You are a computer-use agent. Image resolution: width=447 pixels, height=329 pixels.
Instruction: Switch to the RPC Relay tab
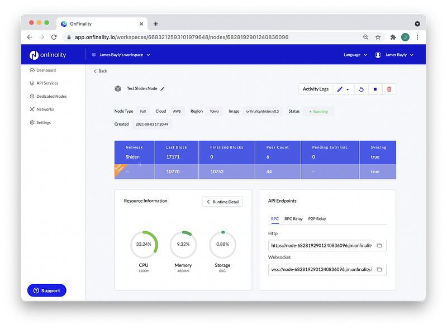(x=293, y=218)
